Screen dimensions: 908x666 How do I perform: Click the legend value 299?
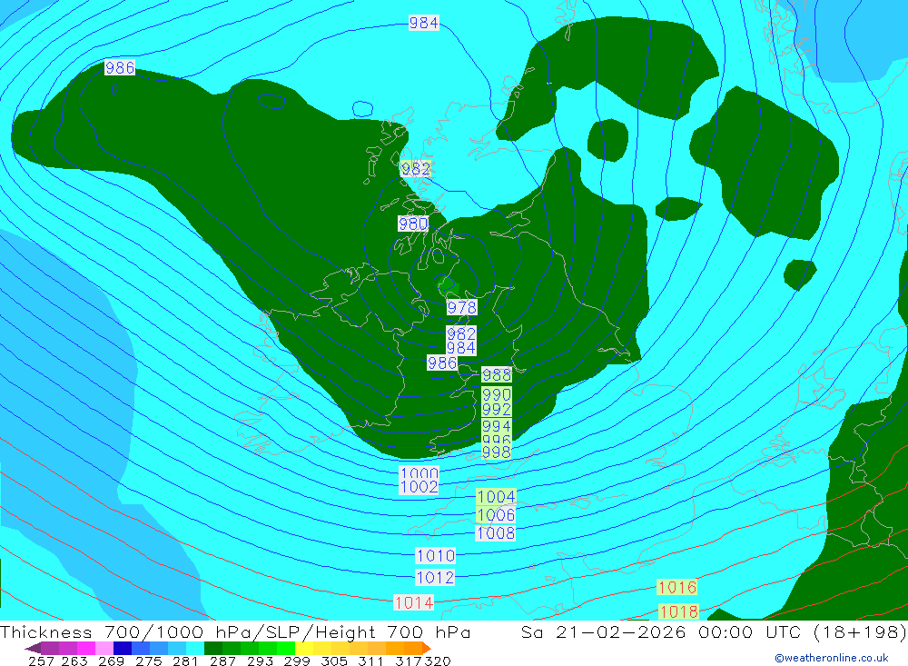click(x=297, y=661)
